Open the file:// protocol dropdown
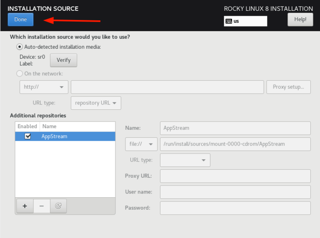Screen dimensions: 320x238 coord(141,144)
